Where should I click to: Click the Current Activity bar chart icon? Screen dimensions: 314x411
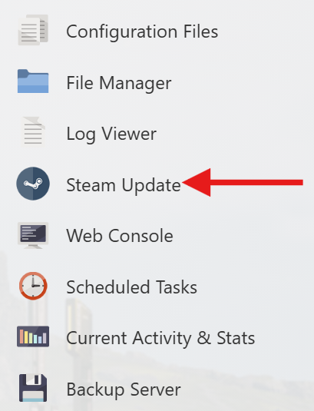(x=33, y=336)
